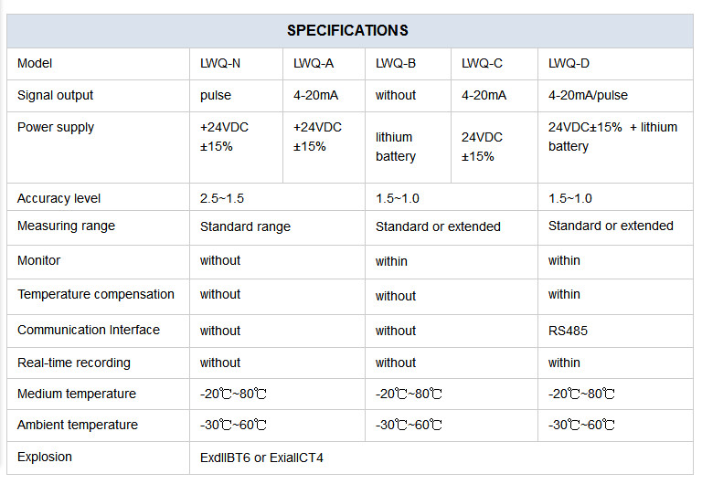Click the Medium temperature row label
The width and height of the screenshot is (702, 484).
point(77,394)
